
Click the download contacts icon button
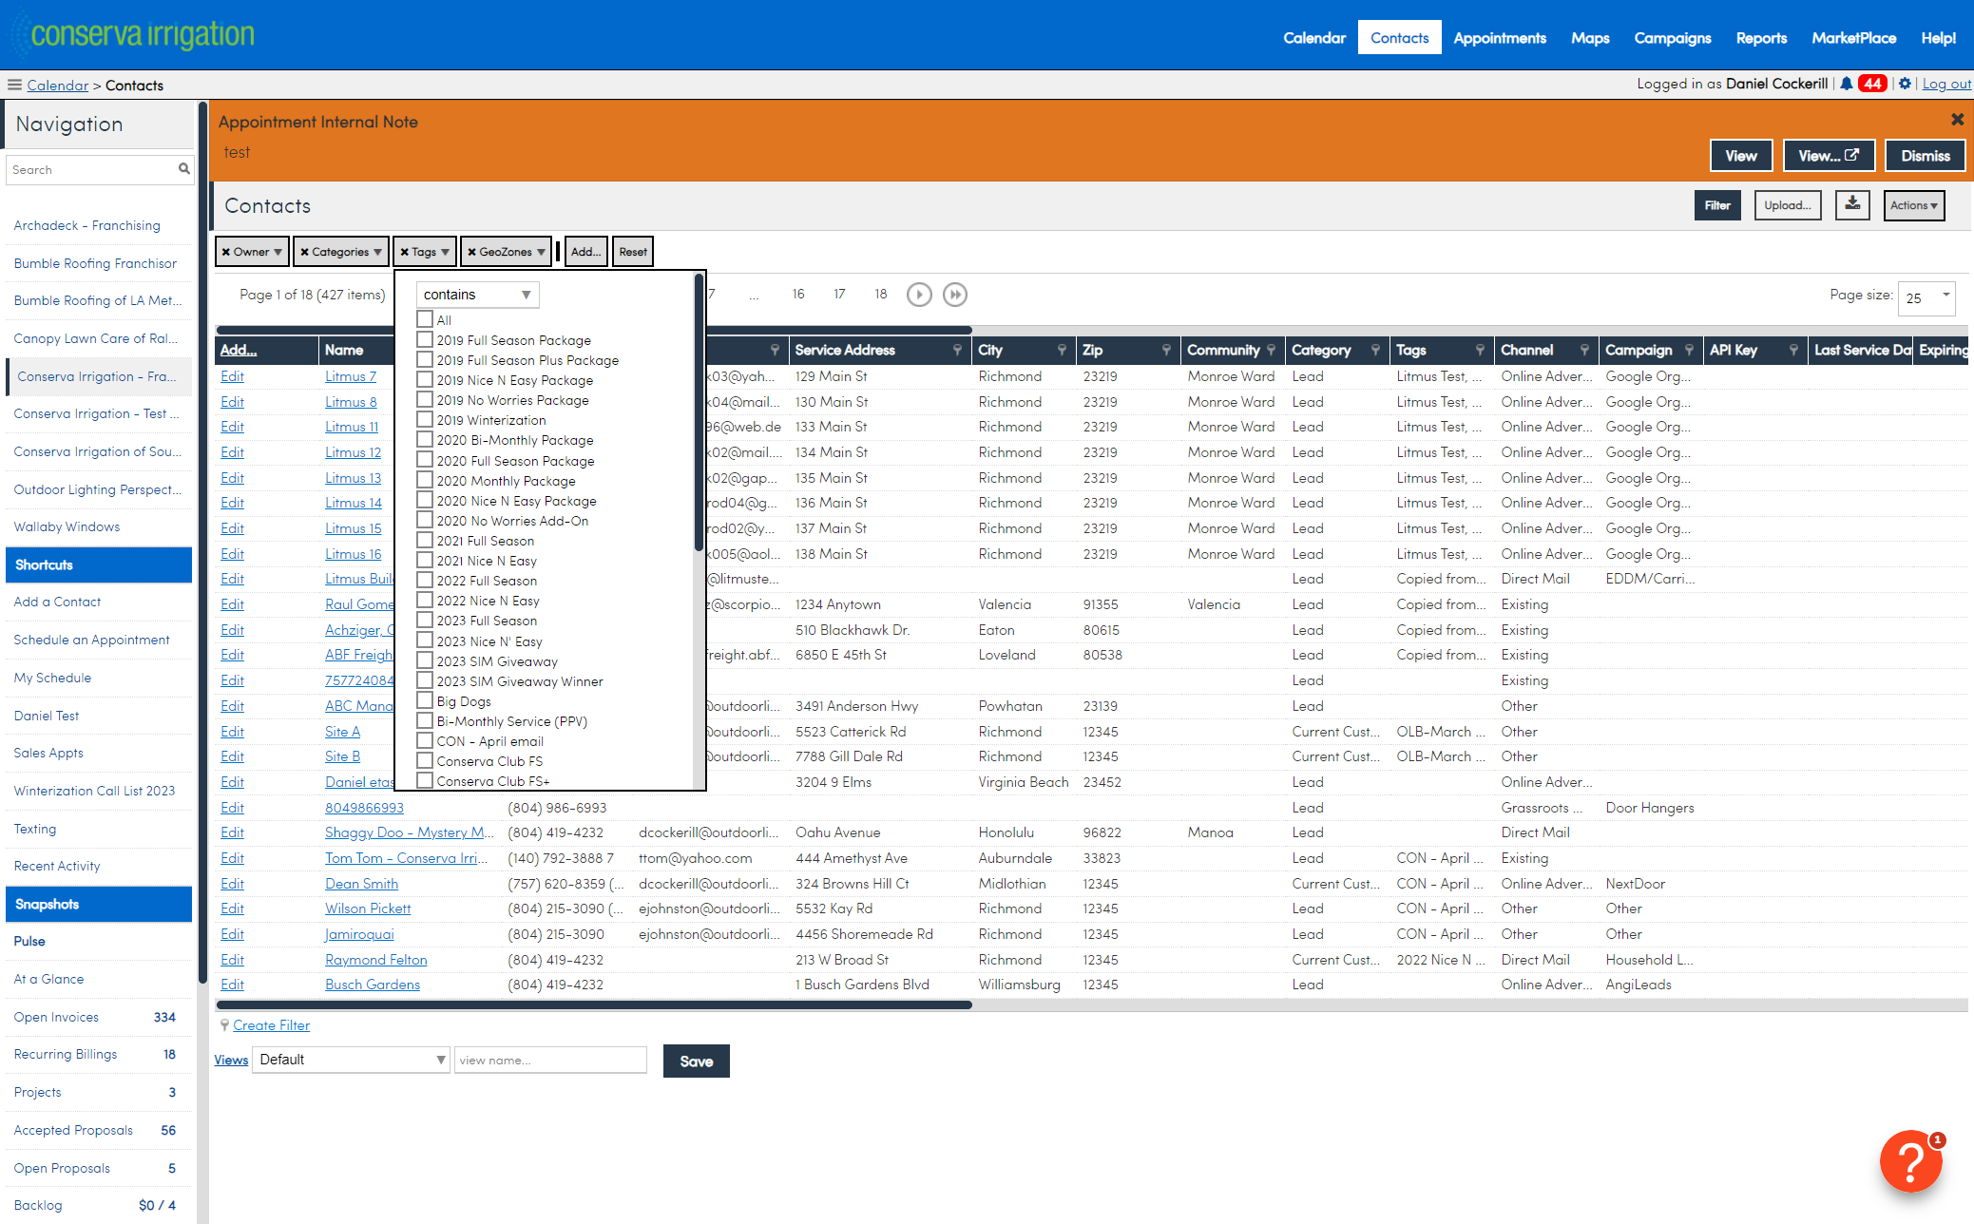tap(1852, 204)
